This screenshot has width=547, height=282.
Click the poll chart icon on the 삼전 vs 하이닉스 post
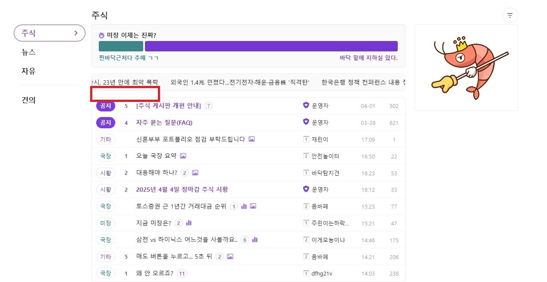(255, 240)
